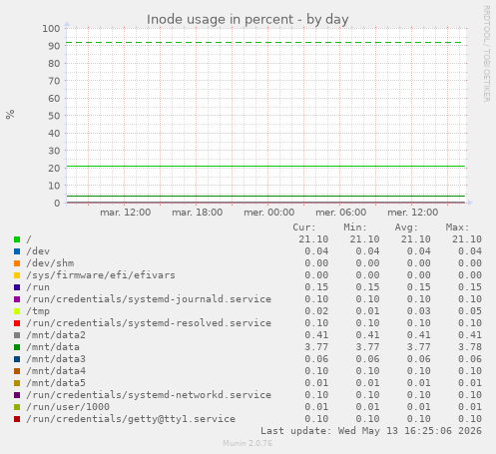496x454 pixels.
Task: Click the purple swatch for systemd-journald.service
Action: click(17, 299)
